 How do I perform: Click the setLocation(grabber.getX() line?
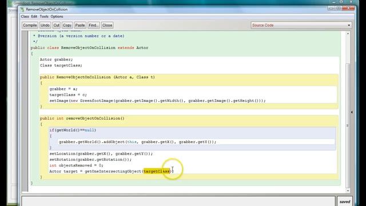point(101,153)
